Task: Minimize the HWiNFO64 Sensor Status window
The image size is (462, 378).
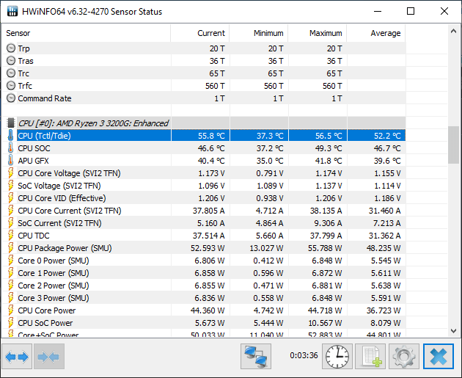Action: click(378, 12)
